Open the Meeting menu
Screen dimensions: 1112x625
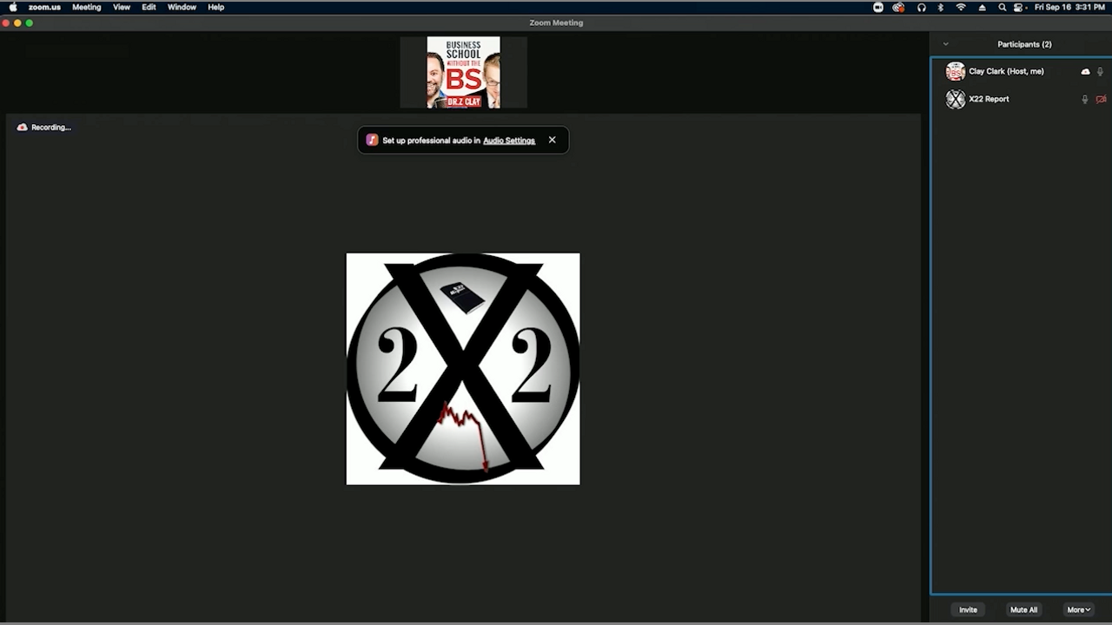[86, 7]
